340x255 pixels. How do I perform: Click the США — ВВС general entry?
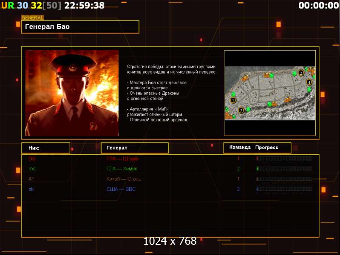pos(121,189)
